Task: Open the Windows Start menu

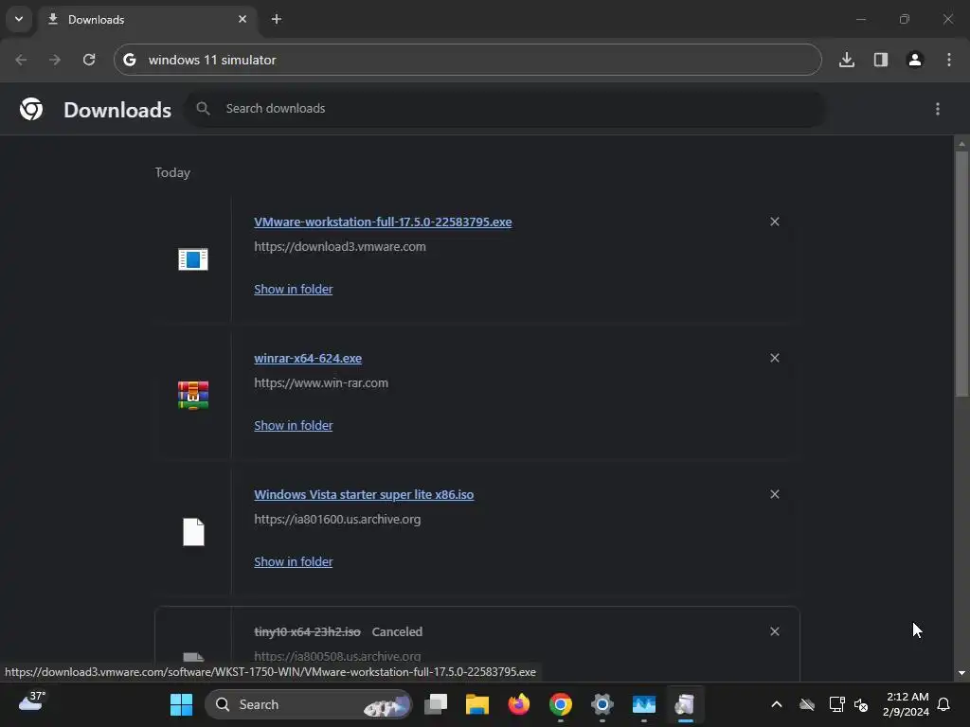Action: pos(181,704)
